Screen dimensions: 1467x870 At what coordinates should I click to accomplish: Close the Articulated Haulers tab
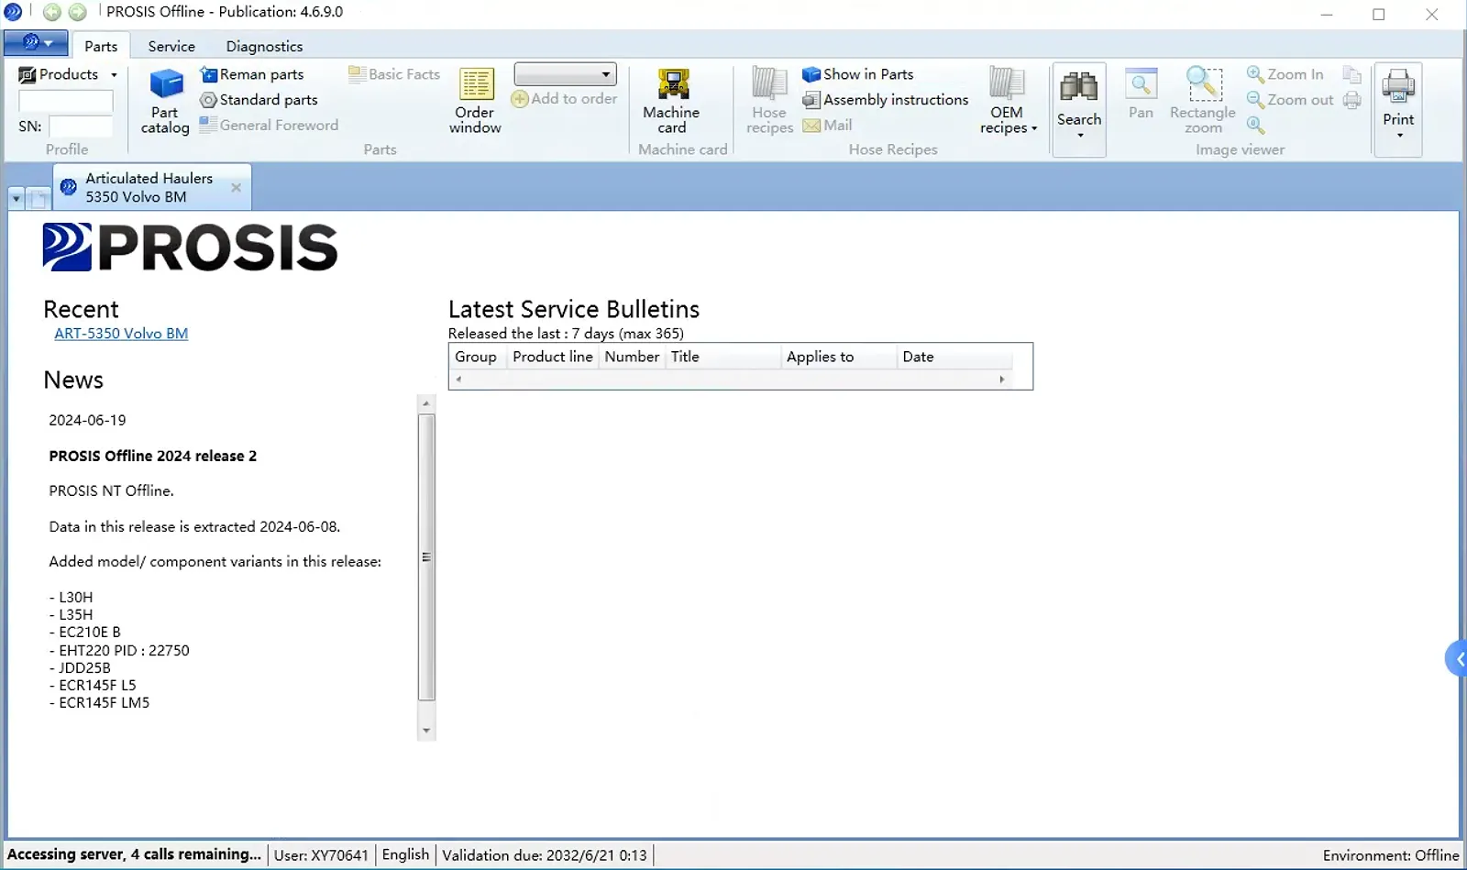point(237,187)
